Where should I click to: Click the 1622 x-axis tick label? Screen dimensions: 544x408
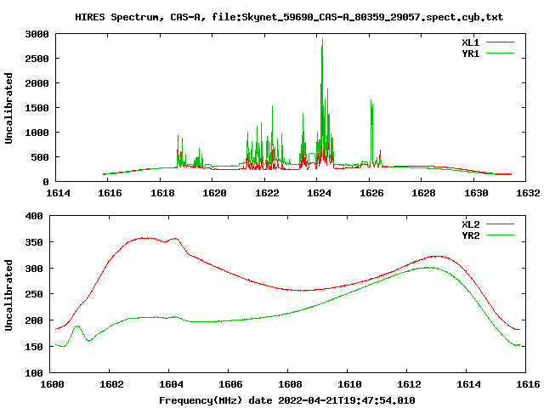267,193
